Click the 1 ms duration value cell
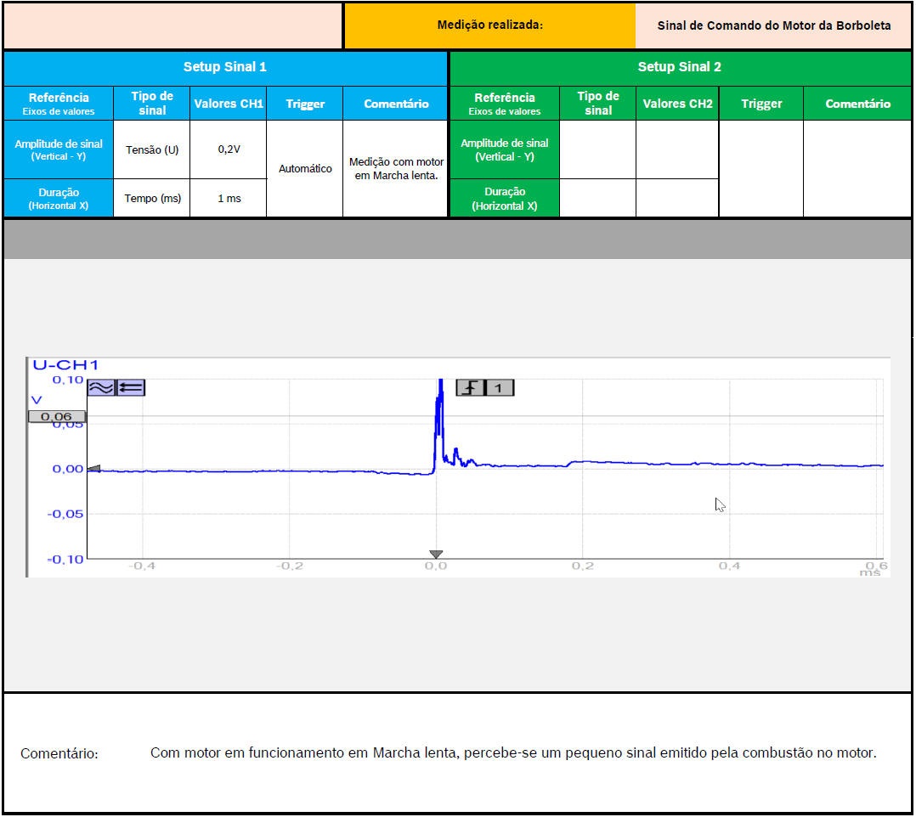This screenshot has width=916, height=817. coord(228,198)
